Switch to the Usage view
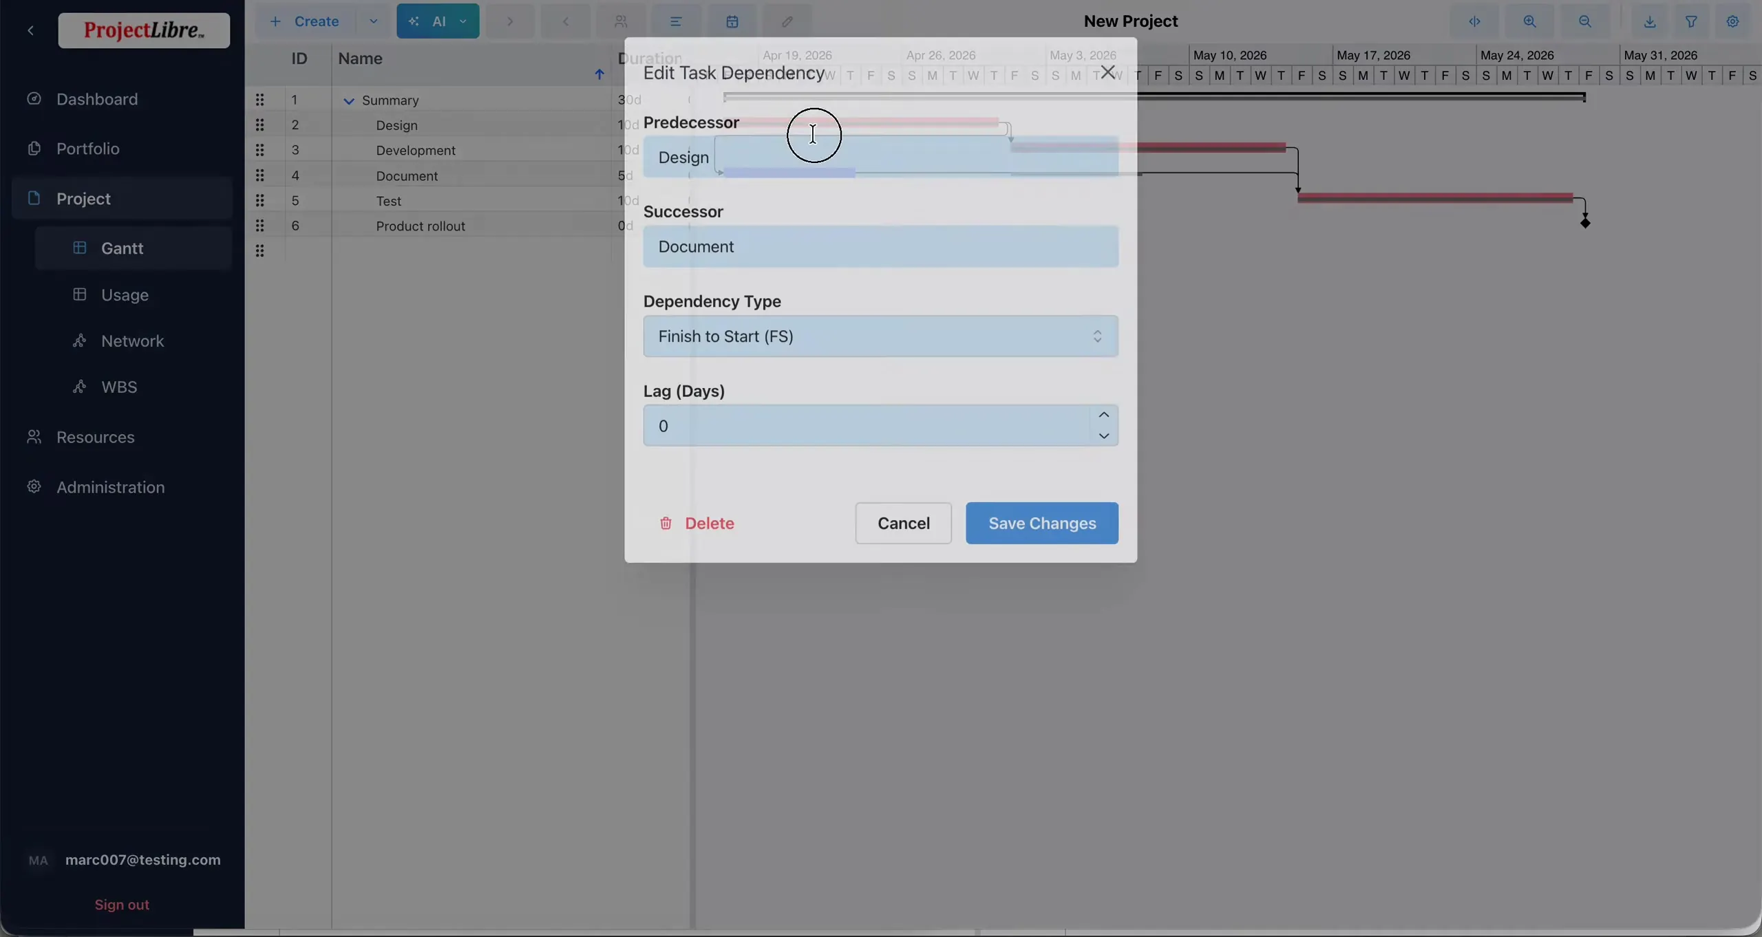 (x=125, y=295)
